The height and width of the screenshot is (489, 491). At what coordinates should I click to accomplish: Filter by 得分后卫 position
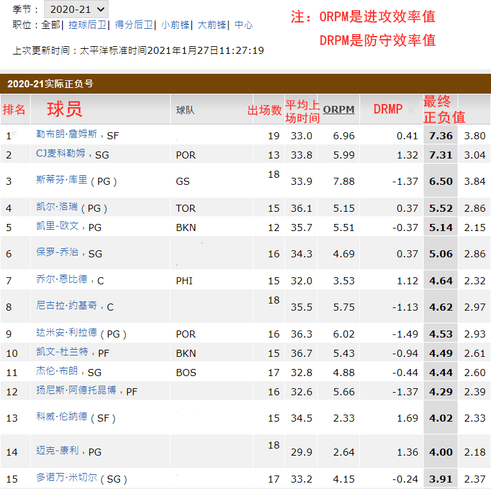coord(134,25)
